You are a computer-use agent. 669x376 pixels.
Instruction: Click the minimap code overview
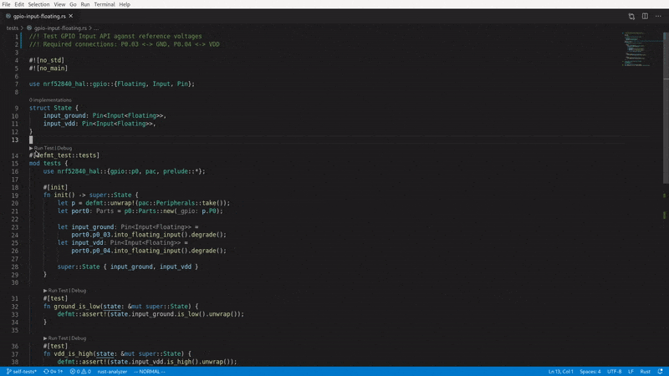click(636, 49)
